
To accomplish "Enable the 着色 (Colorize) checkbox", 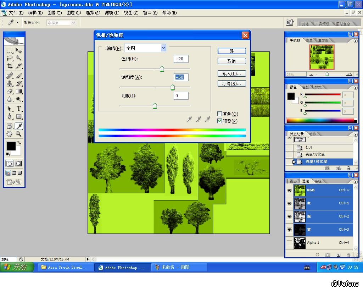I will point(220,114).
